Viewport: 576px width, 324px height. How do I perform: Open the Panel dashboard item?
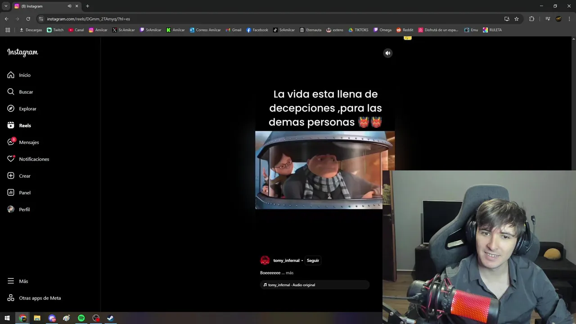click(19, 193)
